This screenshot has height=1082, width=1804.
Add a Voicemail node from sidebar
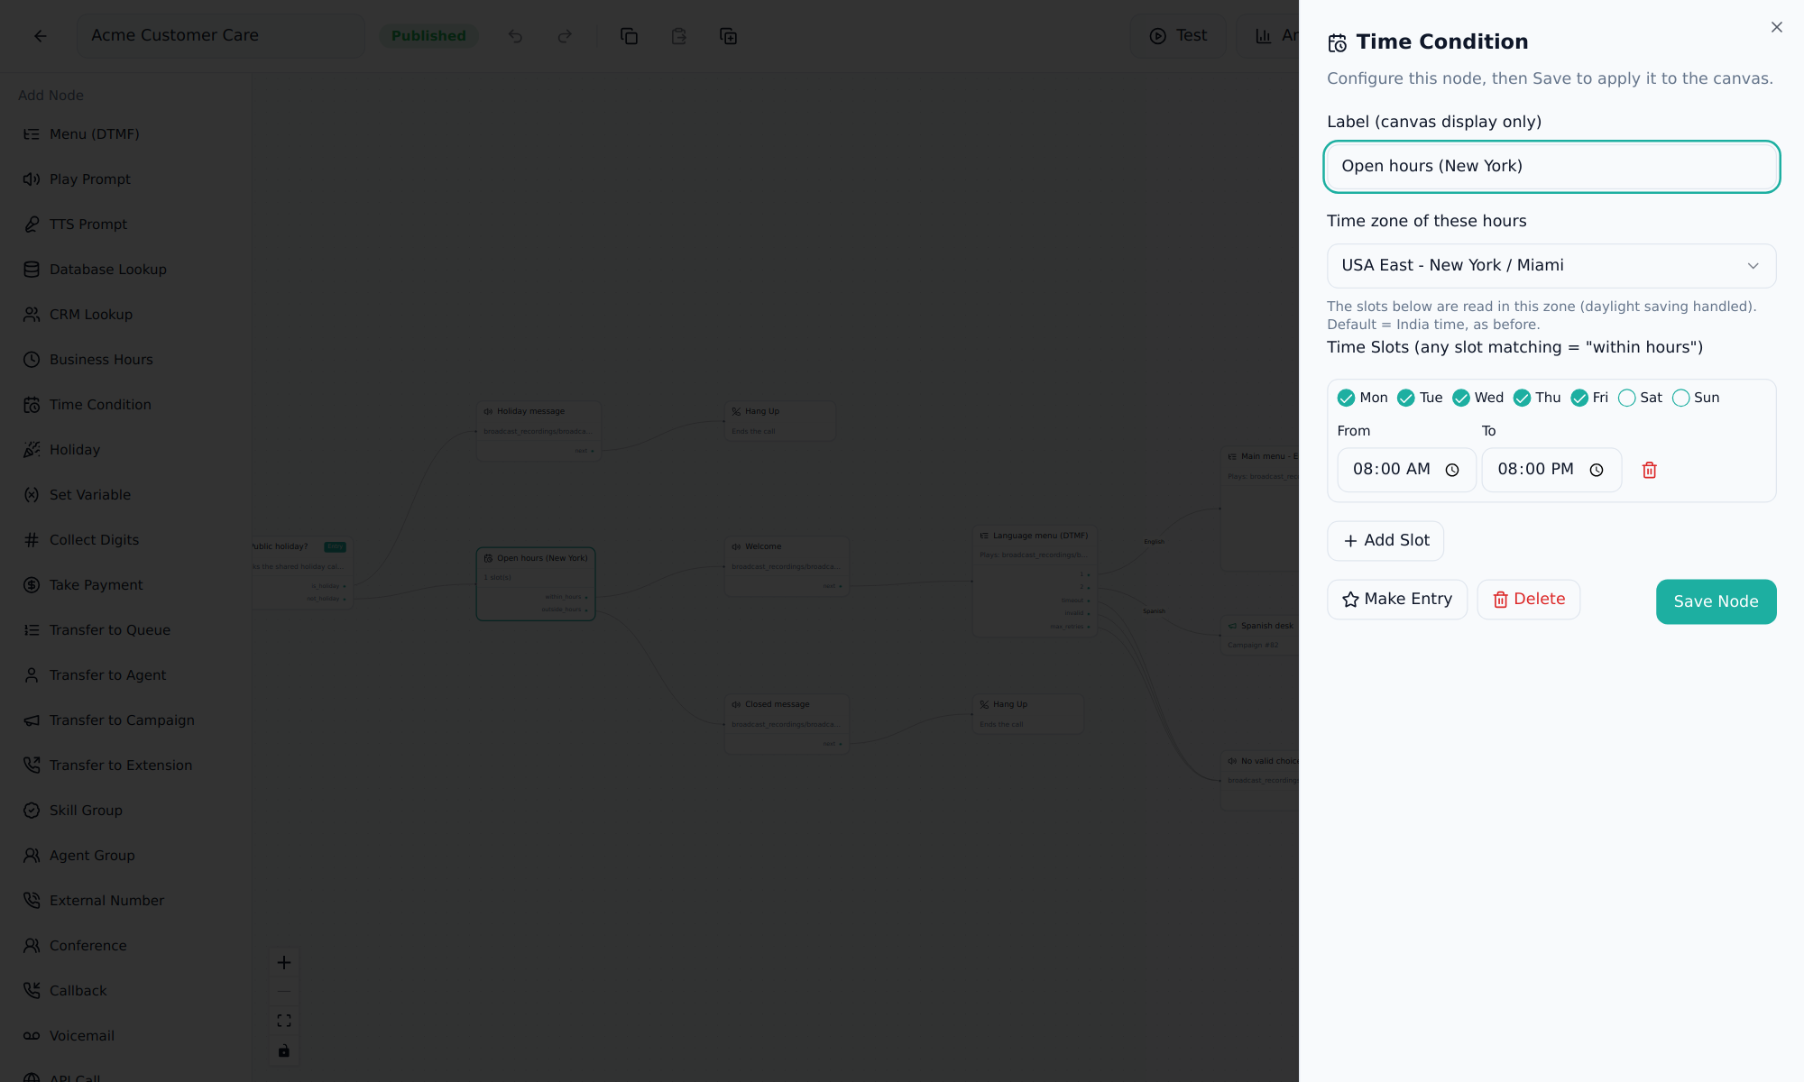click(x=126, y=1036)
